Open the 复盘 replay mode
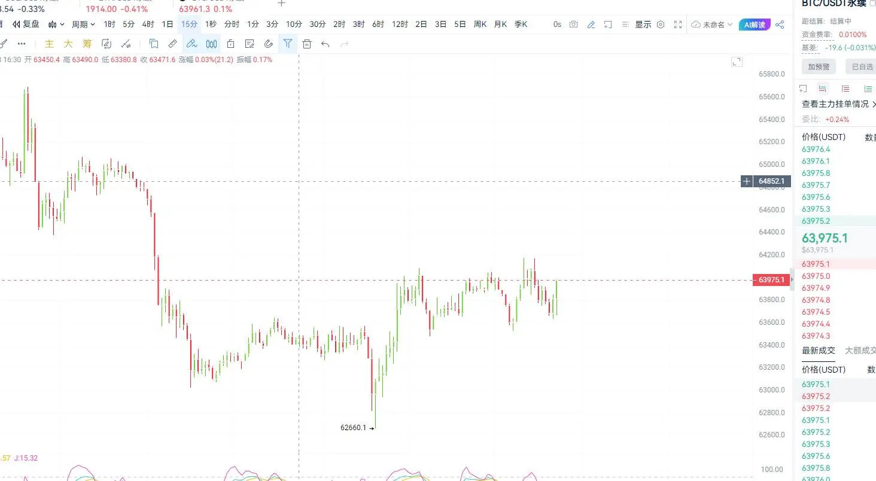 tap(26, 25)
